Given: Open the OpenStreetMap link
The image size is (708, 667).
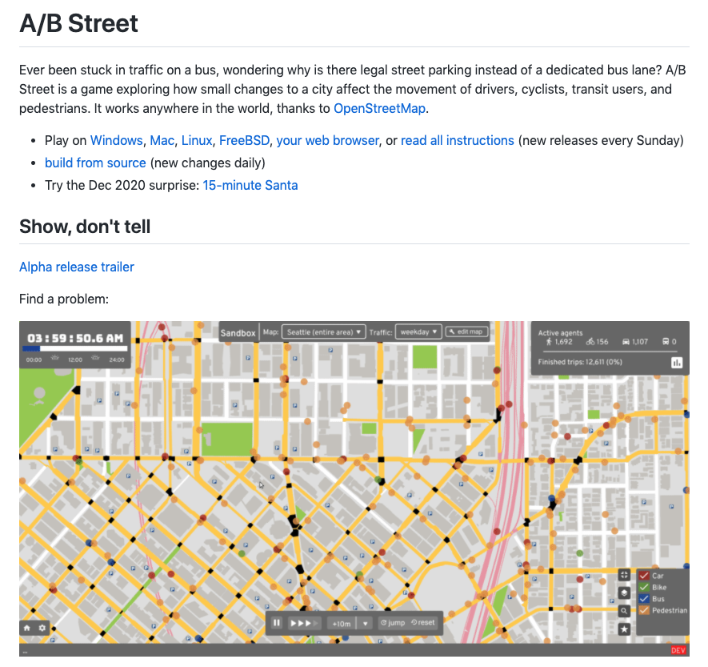Looking at the screenshot, I should (x=379, y=108).
